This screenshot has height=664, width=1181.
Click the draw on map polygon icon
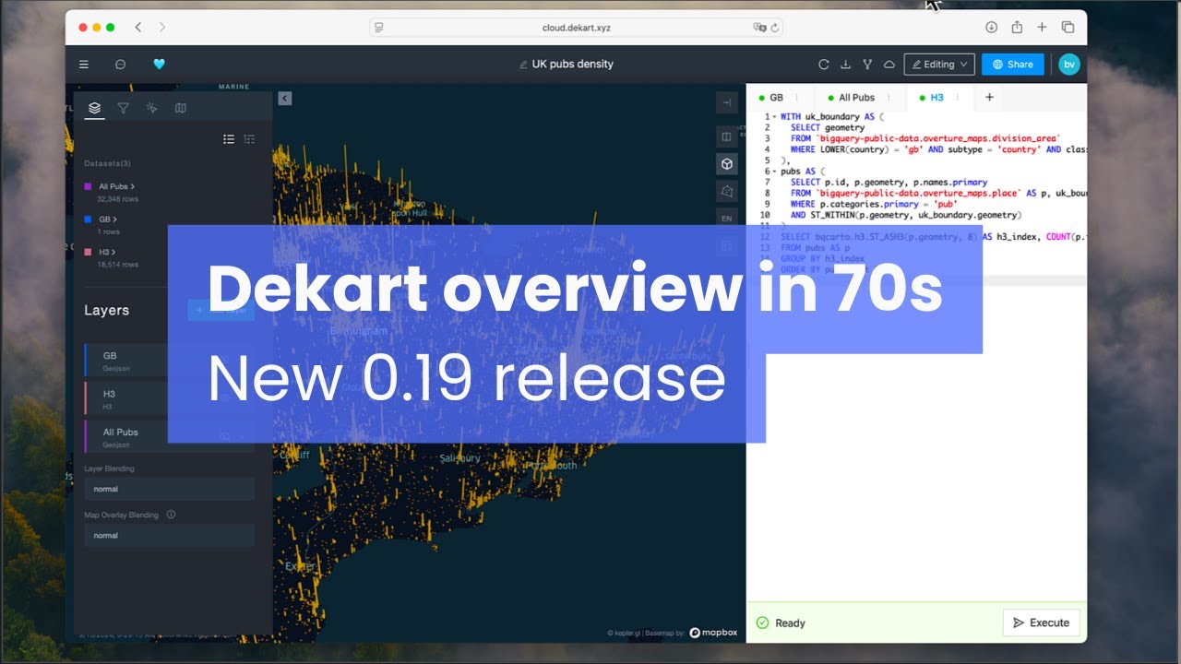coord(727,191)
